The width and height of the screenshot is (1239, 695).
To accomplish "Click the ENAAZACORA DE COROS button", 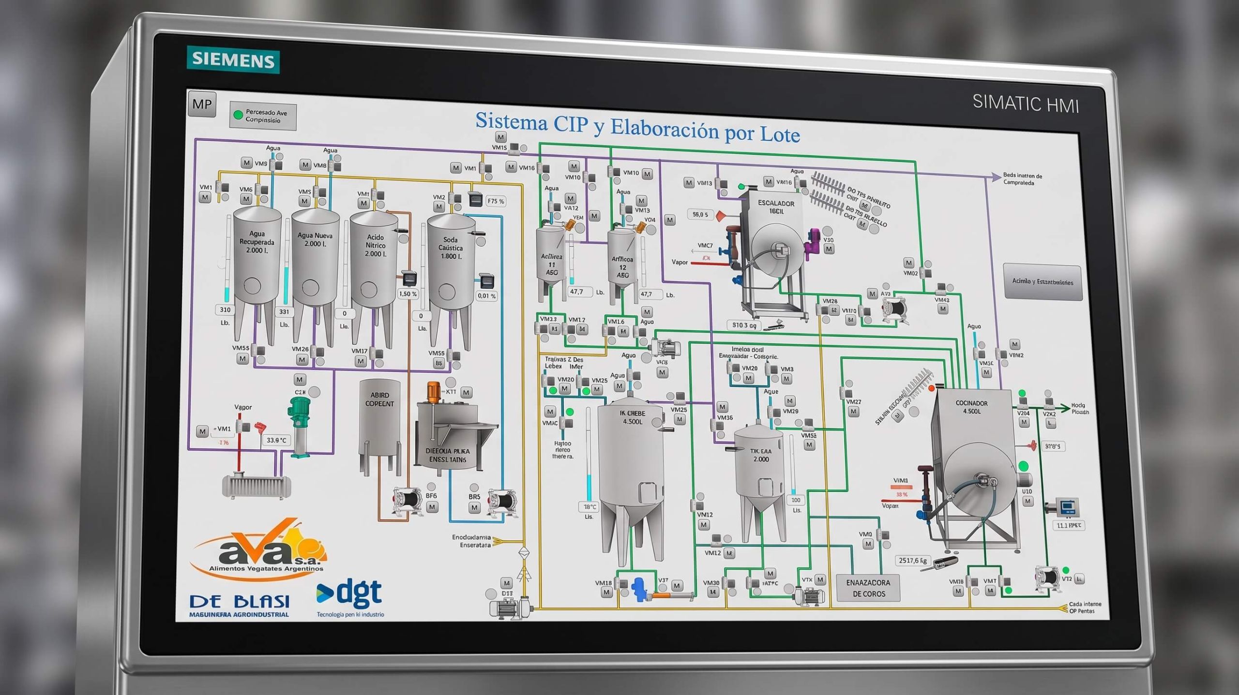I will click(868, 588).
